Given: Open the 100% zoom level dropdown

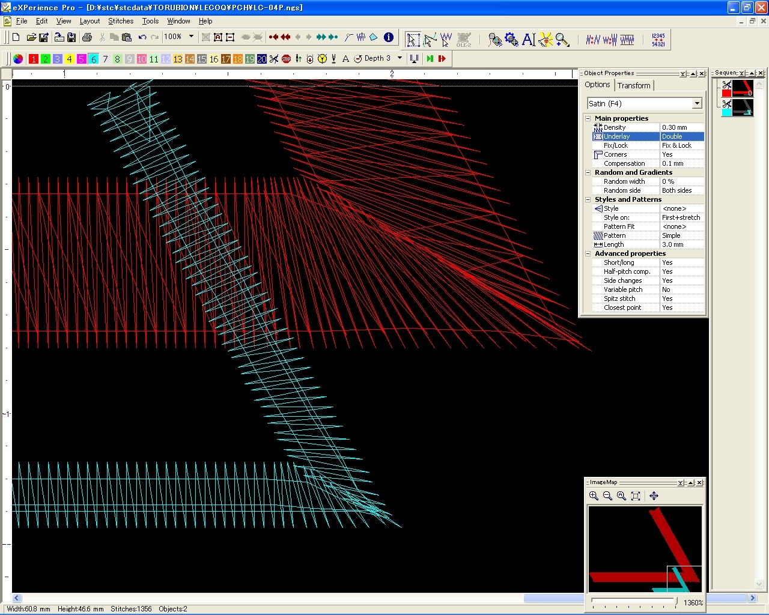Looking at the screenshot, I should (x=192, y=37).
